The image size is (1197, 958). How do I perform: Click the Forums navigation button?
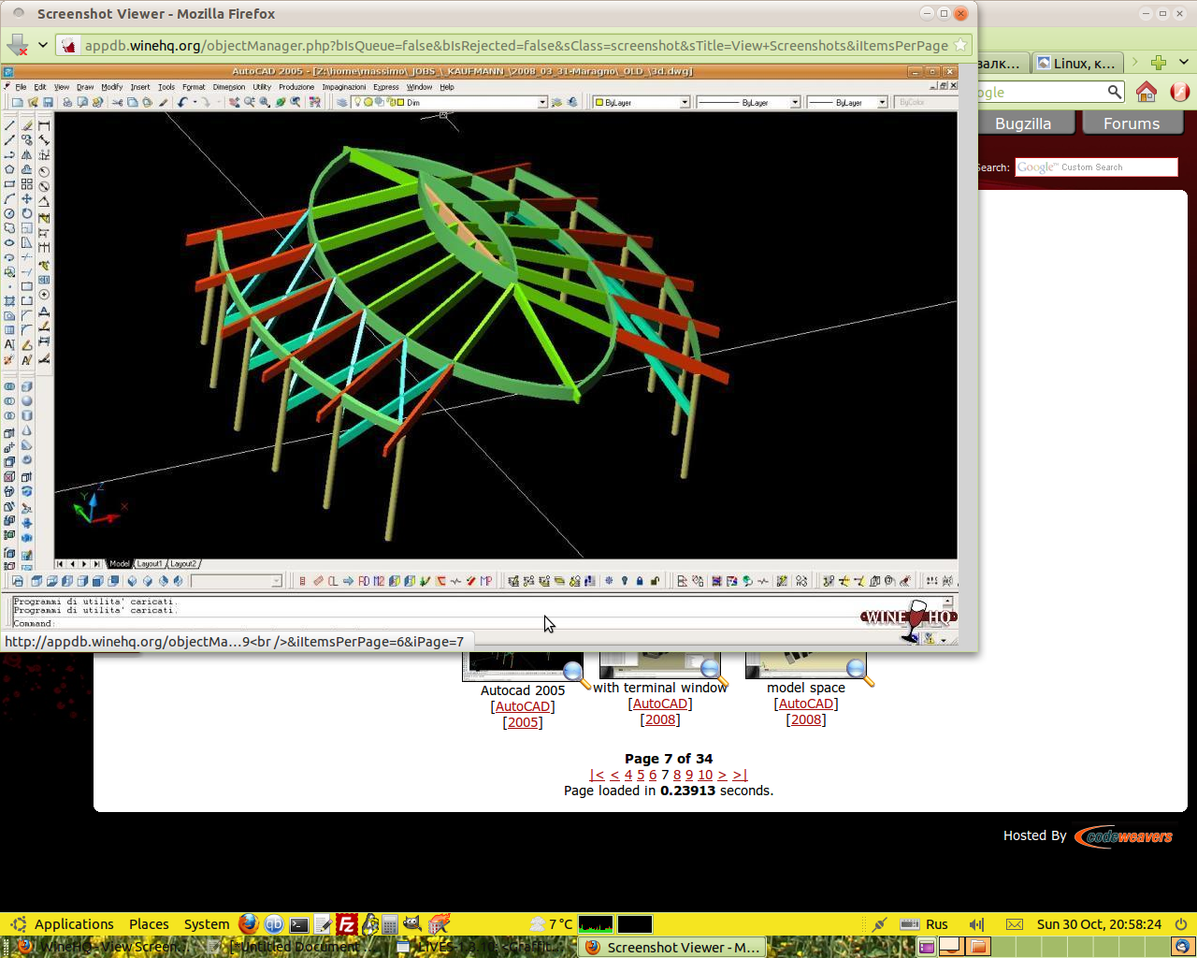coord(1131,123)
